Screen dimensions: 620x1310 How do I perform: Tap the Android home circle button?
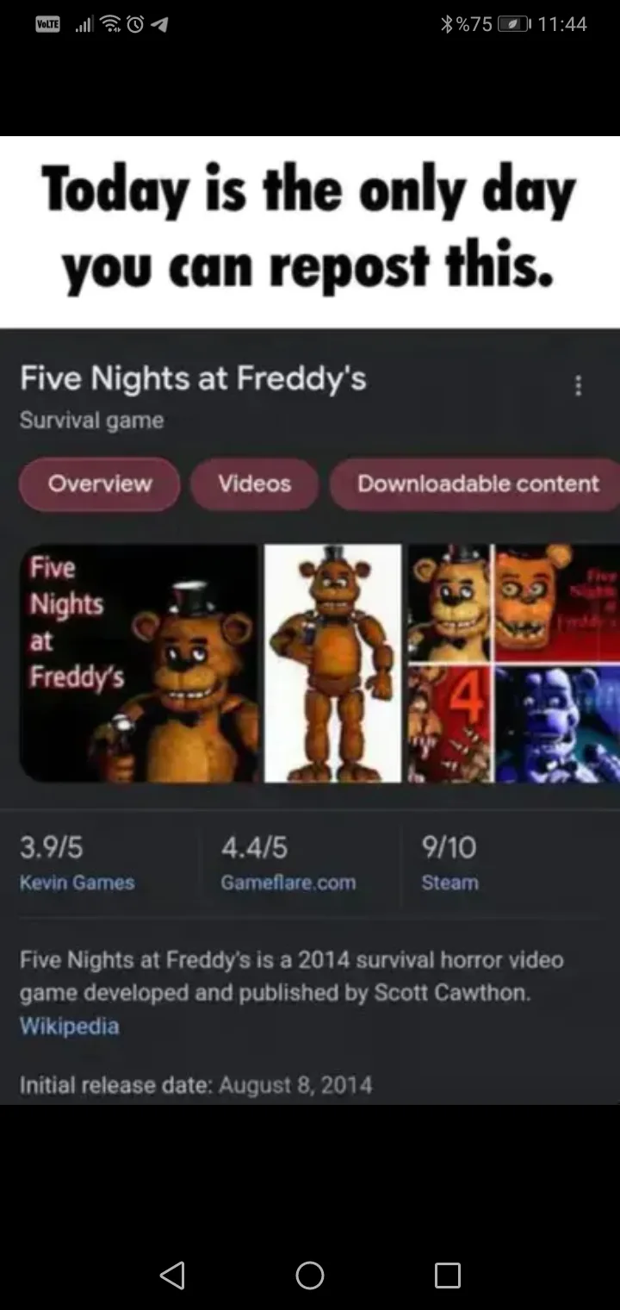coord(310,1275)
